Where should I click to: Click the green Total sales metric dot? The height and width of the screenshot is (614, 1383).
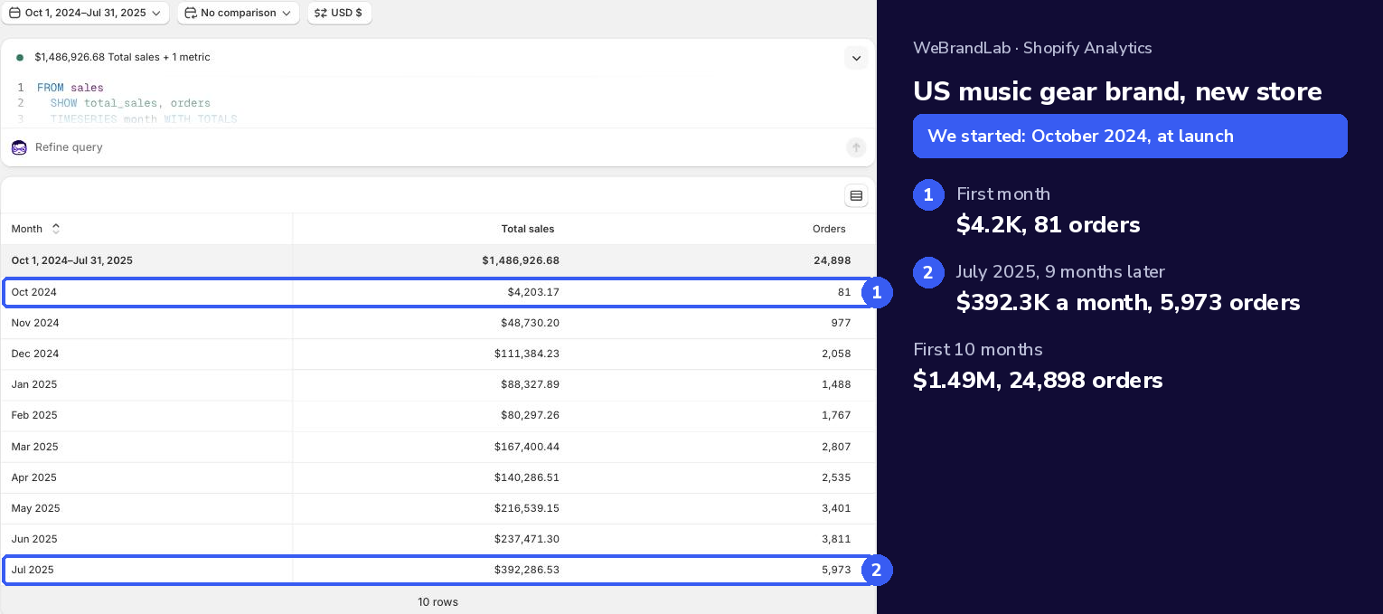20,57
